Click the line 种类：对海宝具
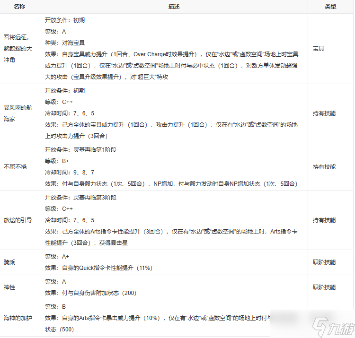 (x=65, y=43)
